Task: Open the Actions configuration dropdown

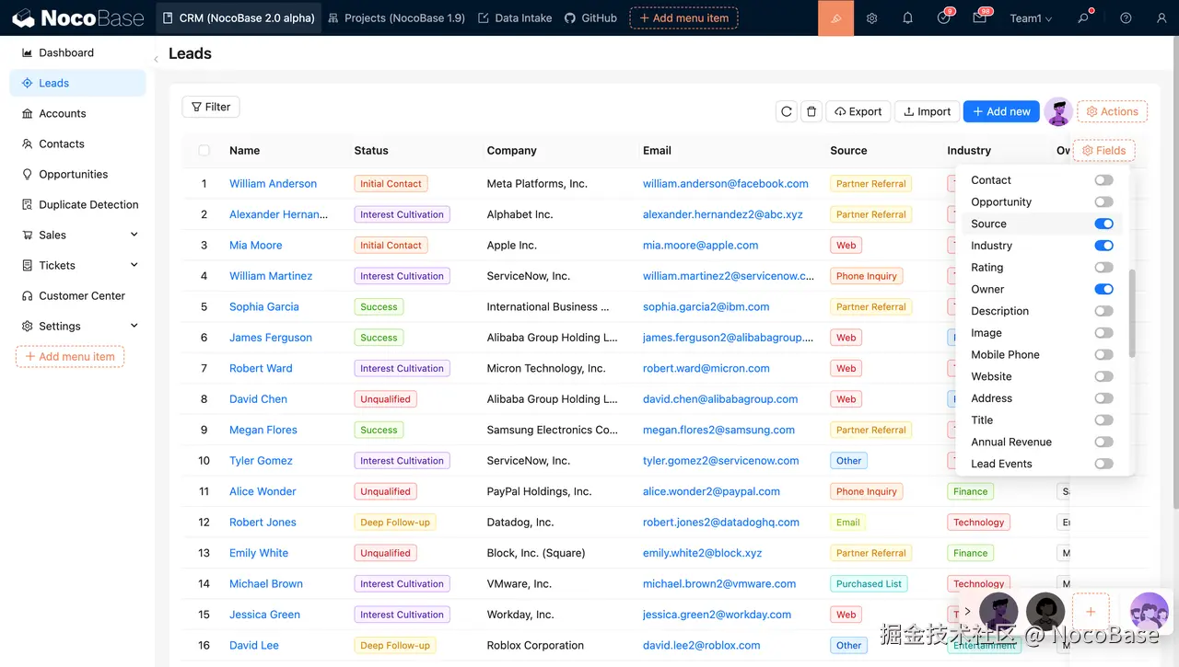Action: coord(1112,111)
